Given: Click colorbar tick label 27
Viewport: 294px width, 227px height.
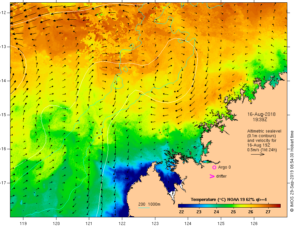Looking at the screenshot, I should [268, 212].
